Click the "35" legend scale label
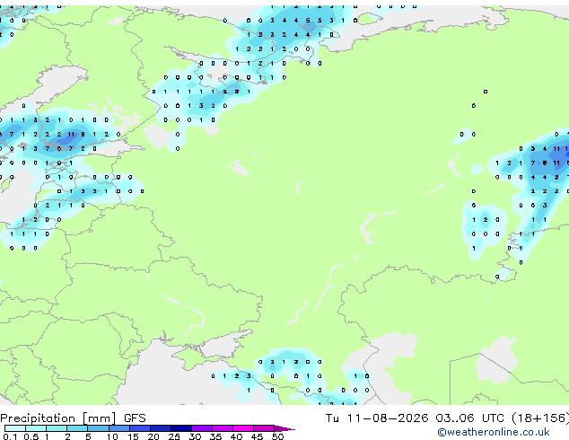Image resolution: width=569 pixels, height=440 pixels. pyautogui.click(x=215, y=436)
